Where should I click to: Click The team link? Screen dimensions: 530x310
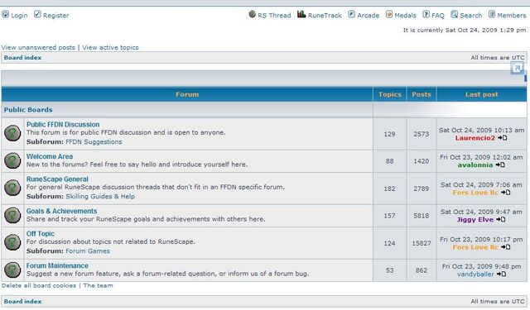[98, 286]
